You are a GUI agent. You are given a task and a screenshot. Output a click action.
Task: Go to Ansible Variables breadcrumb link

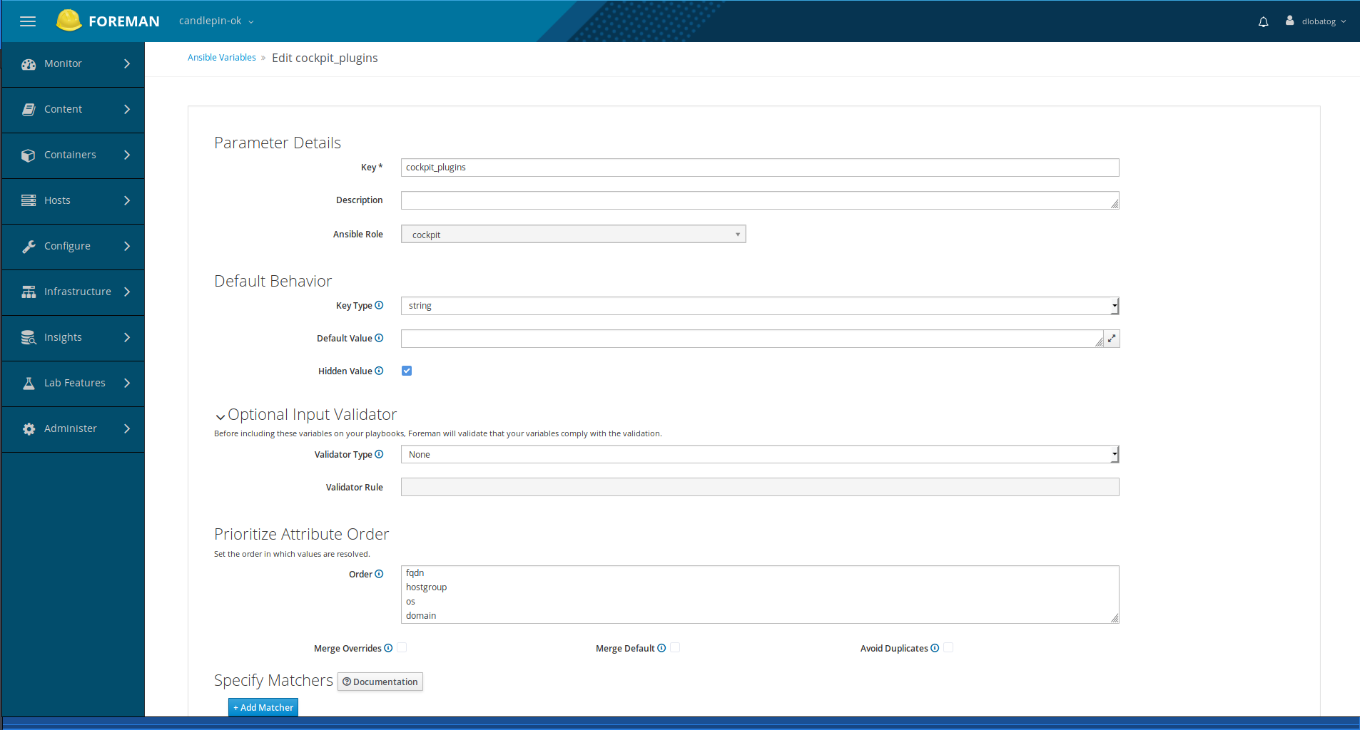point(222,58)
